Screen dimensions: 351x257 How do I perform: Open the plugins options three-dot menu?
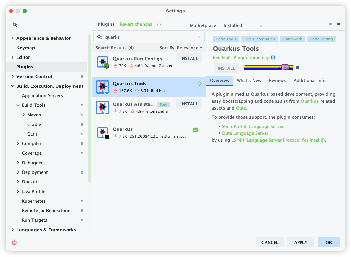click(261, 25)
